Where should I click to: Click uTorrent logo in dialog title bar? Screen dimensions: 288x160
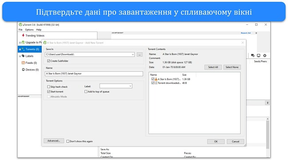pyautogui.click(x=45, y=43)
